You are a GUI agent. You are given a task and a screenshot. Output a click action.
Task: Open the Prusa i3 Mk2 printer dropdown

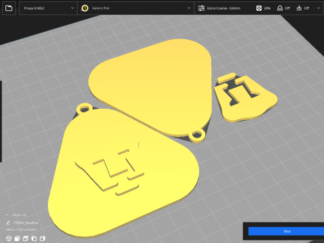tap(48, 8)
